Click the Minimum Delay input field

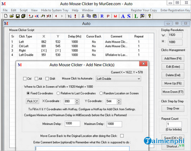[72, 124]
